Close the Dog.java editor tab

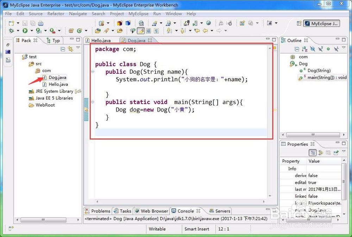tap(150, 40)
